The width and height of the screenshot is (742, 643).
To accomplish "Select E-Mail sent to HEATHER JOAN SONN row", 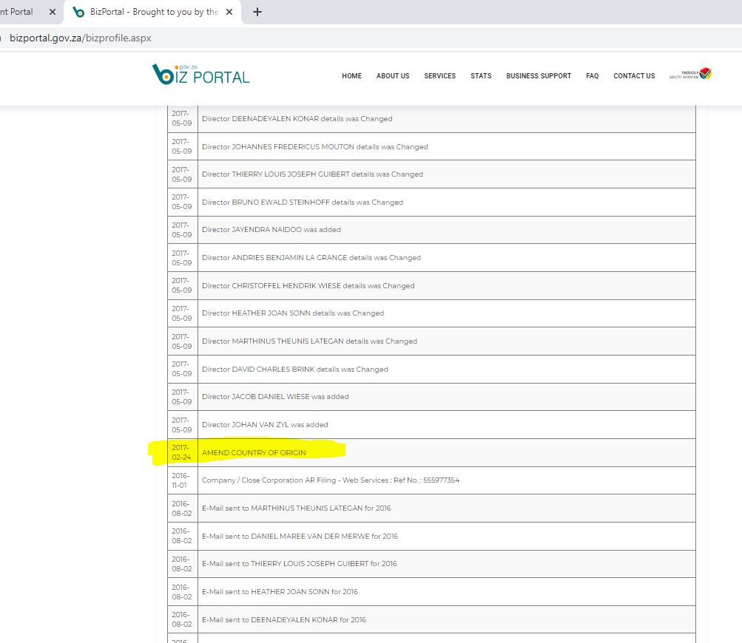I will click(x=431, y=591).
